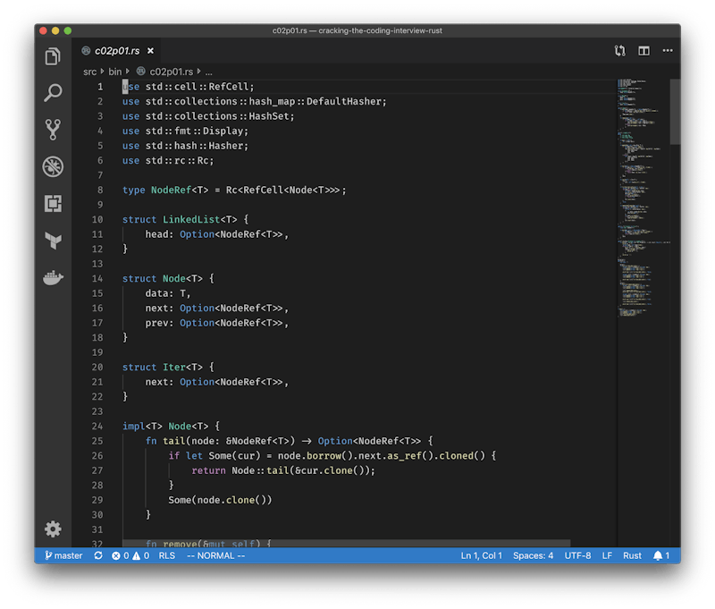Open the Explorer files view
Image resolution: width=715 pixels, height=609 pixels.
click(53, 57)
